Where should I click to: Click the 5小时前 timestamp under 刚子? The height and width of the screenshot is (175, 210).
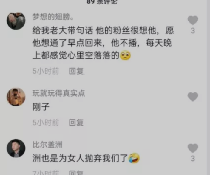[45, 123]
